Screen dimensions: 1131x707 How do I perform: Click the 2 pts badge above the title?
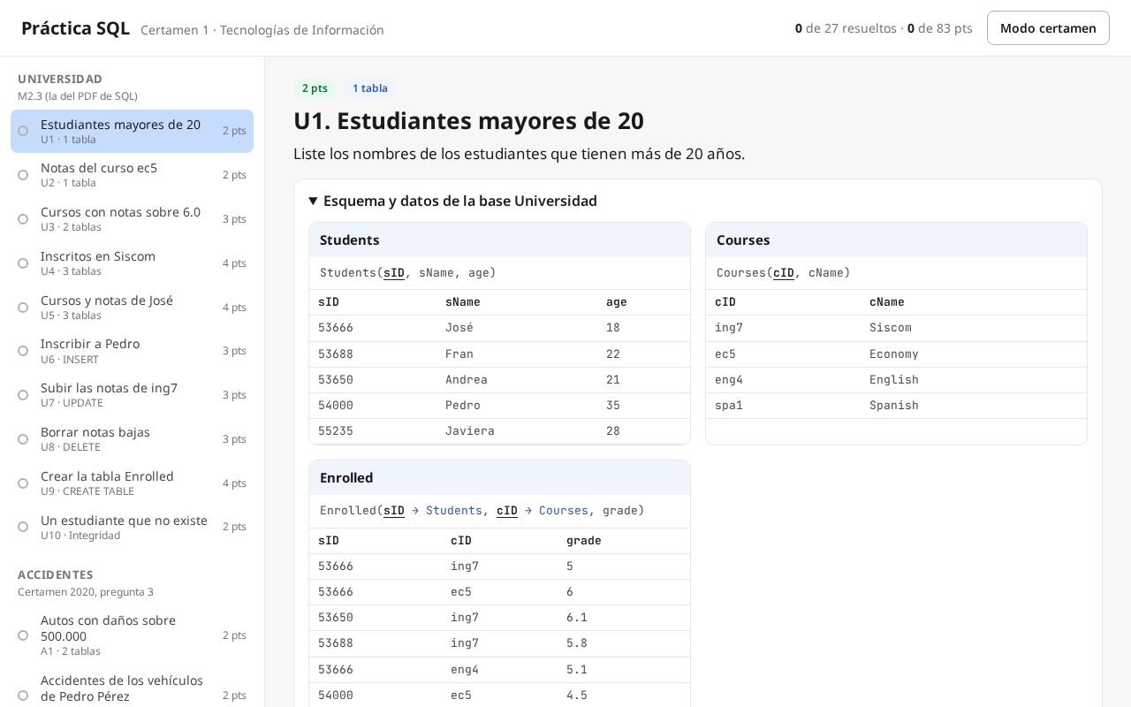(x=315, y=88)
